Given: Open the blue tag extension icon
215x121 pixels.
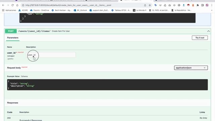Looking at the screenshot, I should 156,5.
